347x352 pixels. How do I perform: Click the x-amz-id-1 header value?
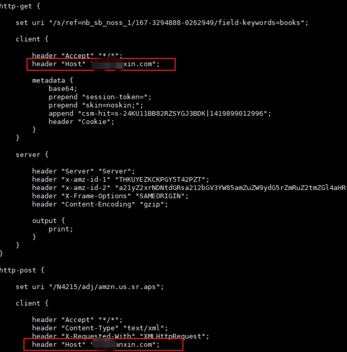pos(160,180)
